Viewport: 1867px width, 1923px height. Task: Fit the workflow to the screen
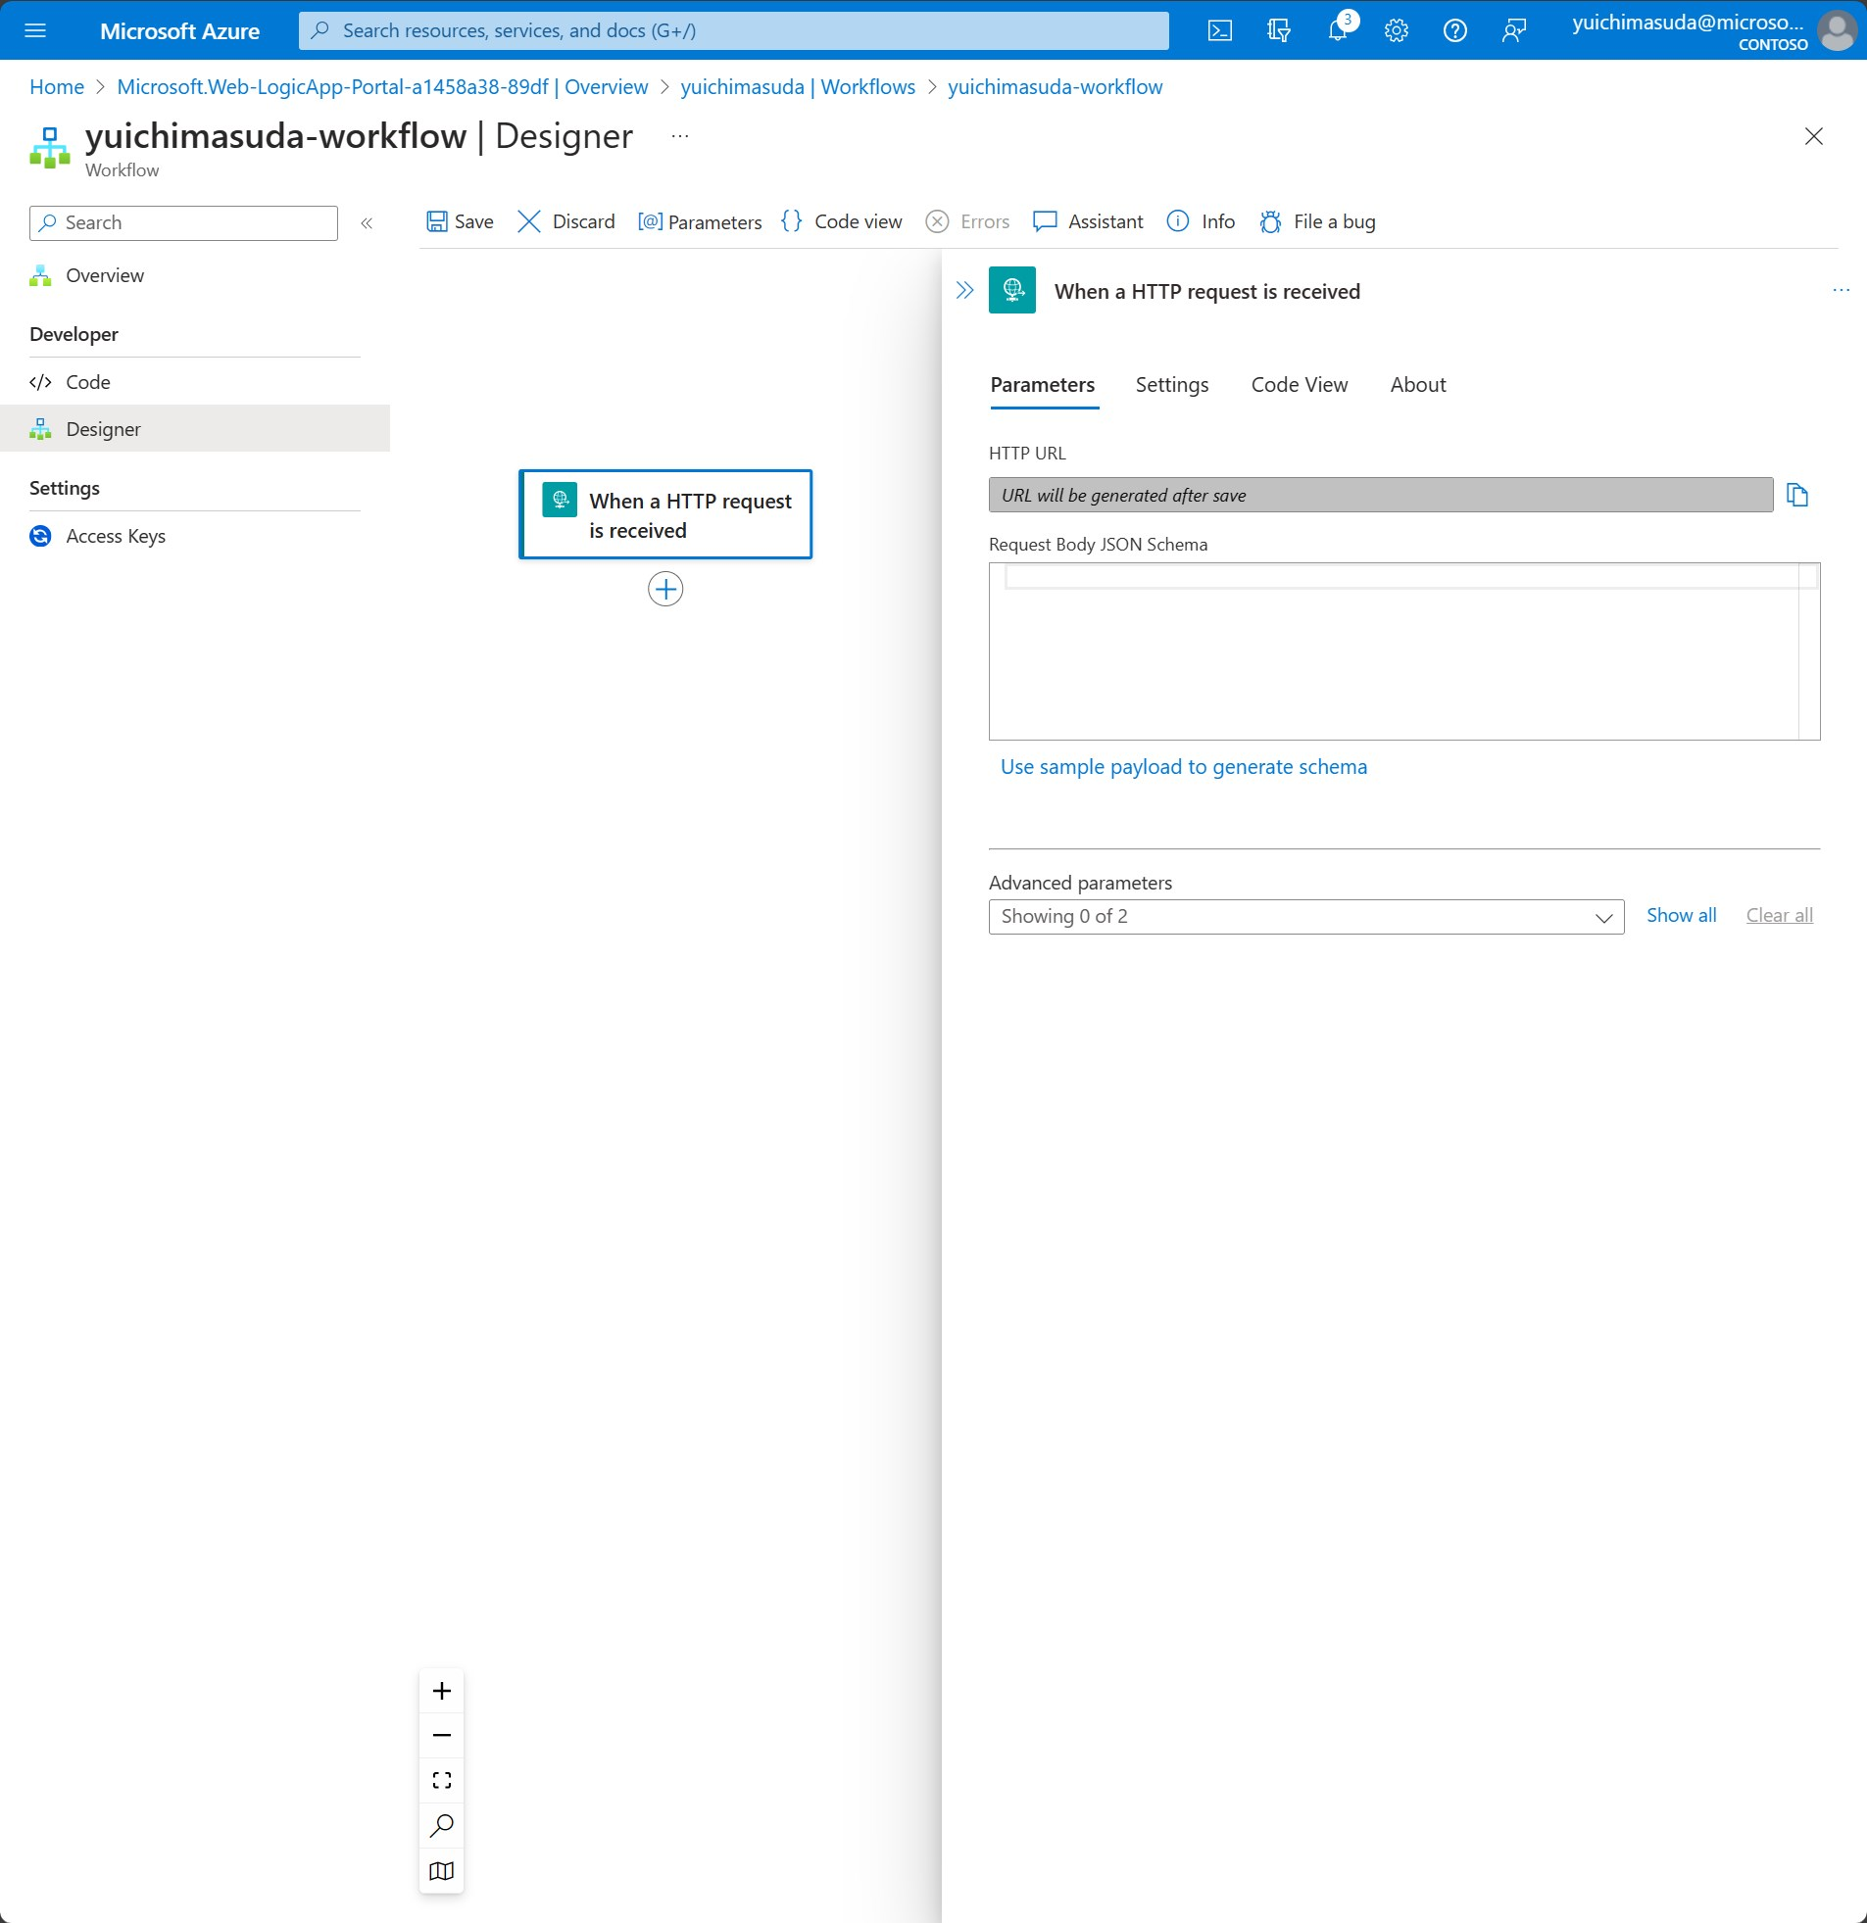(x=441, y=1779)
